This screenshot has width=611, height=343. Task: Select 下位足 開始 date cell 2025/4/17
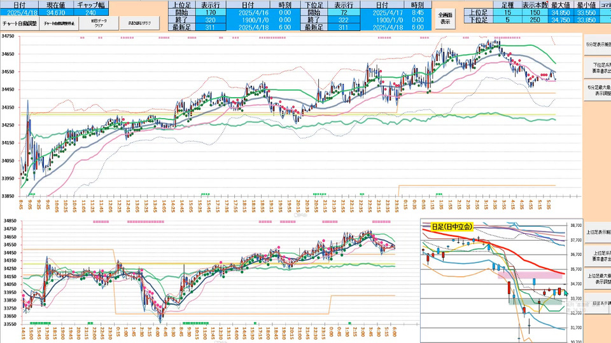click(383, 13)
